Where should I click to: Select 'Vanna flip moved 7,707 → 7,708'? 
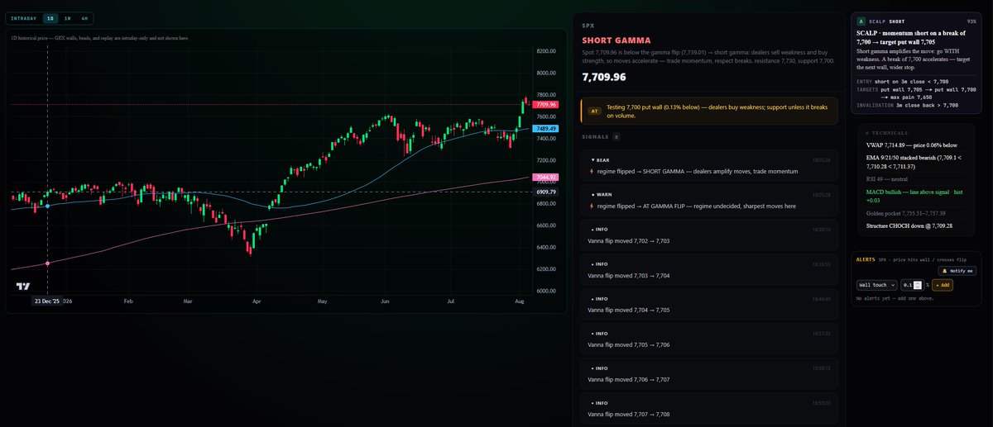coord(708,408)
